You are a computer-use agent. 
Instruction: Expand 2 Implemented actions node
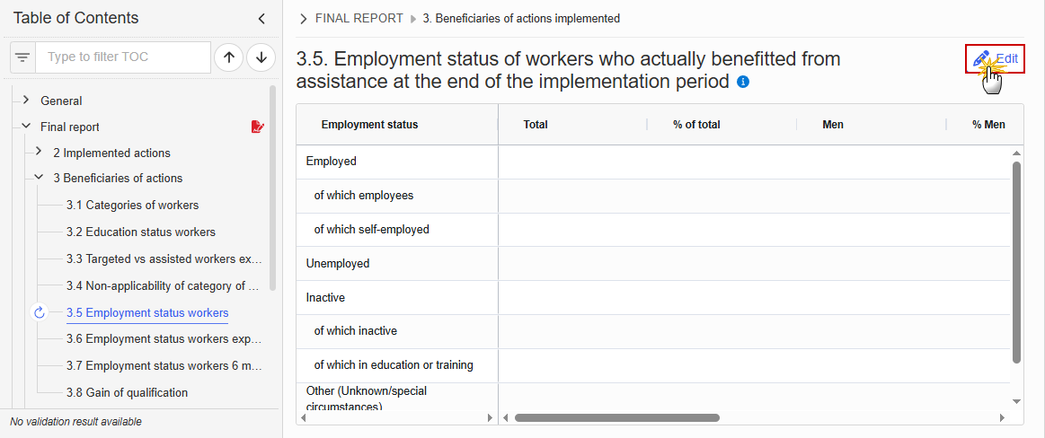39,152
